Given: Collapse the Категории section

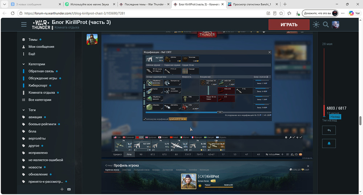Looking at the screenshot, I should [x=37, y=64].
